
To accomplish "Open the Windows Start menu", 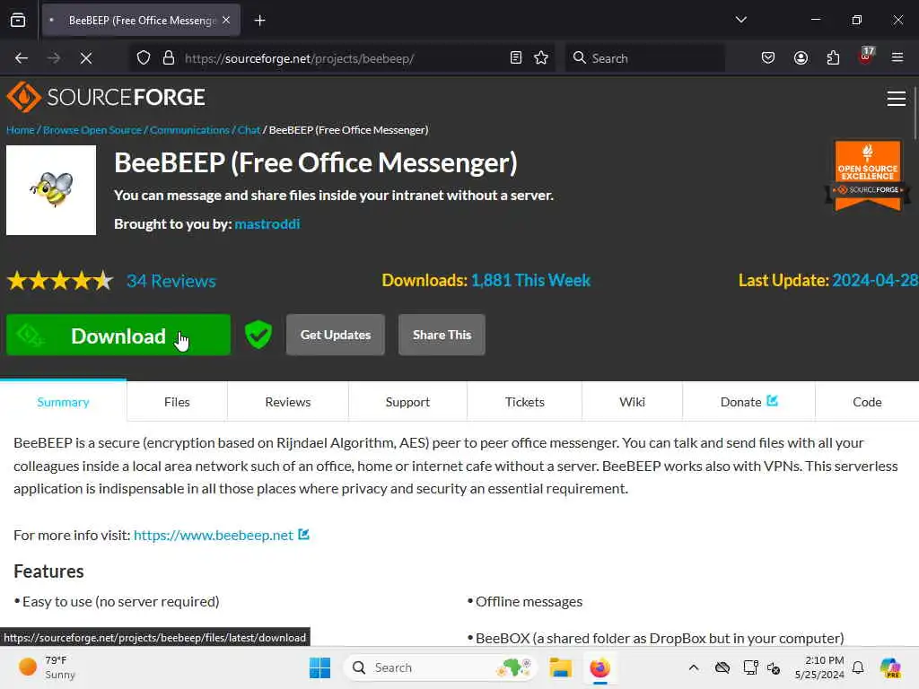I will click(319, 667).
